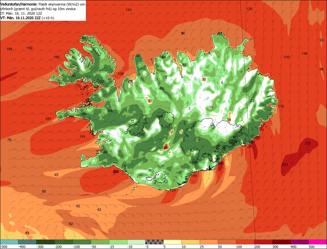Select the southeast coast value 266
Screen dimensions: 327x249
(x=221, y=163)
